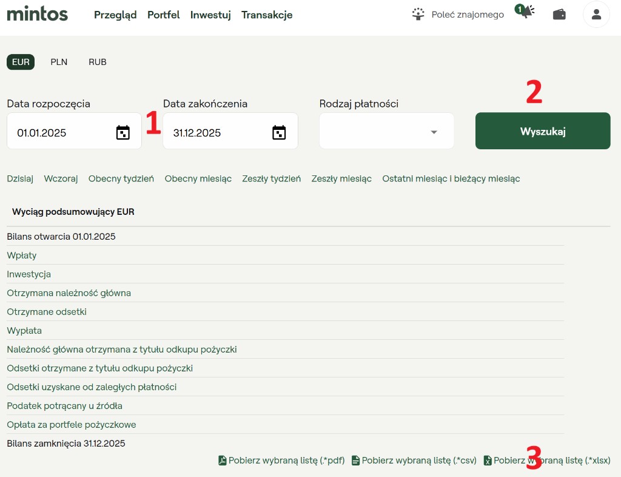
Task: Download the selected list as CSV
Action: tap(414, 461)
